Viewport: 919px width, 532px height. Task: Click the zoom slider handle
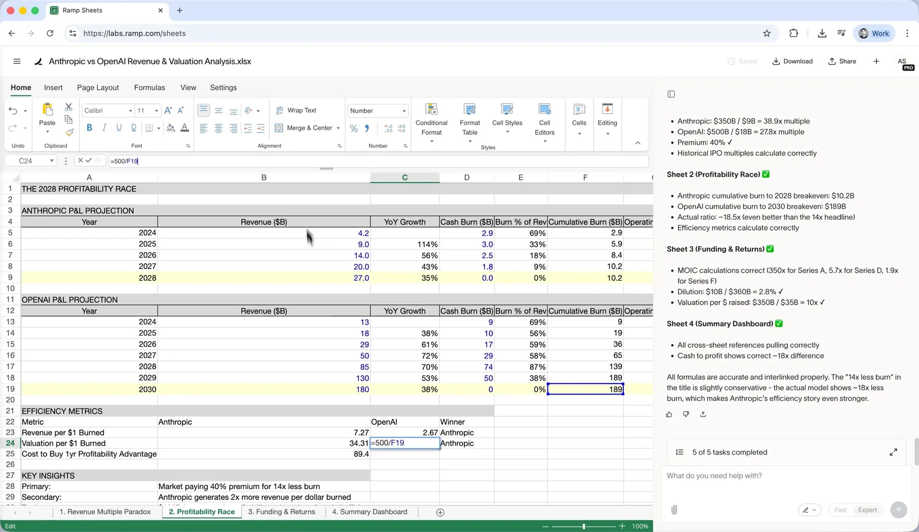[x=584, y=526]
